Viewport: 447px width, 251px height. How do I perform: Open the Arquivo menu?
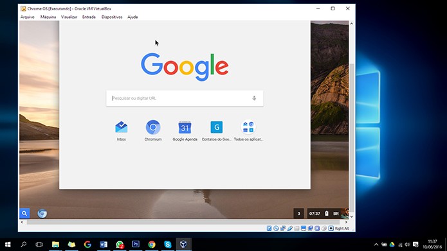28,17
